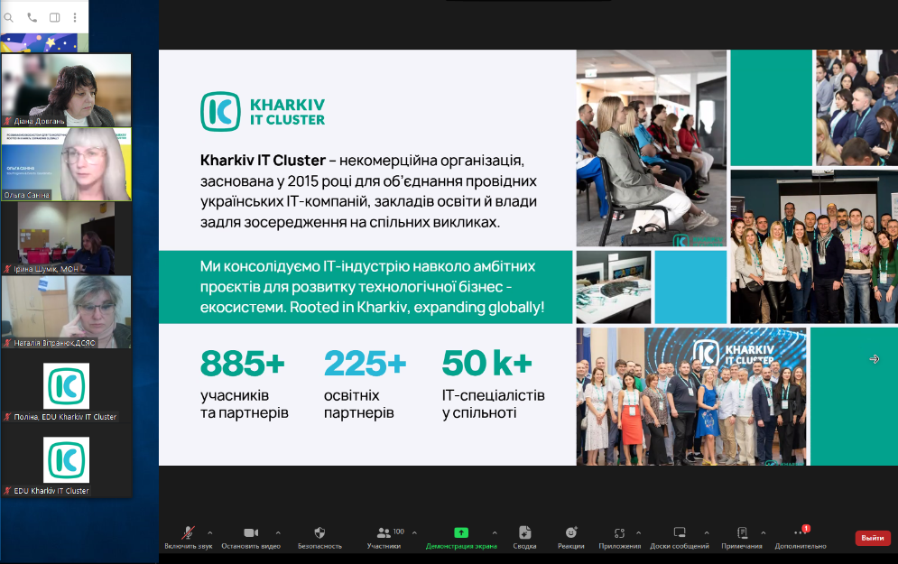Expand share screen options chevron
This screenshot has height=564, width=898.
pos(495,532)
